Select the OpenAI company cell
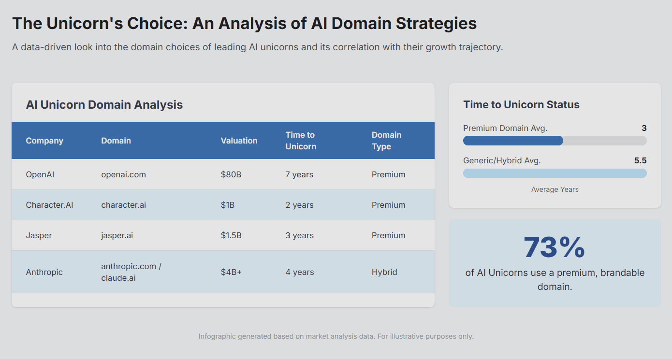672x359 pixels. coord(40,174)
